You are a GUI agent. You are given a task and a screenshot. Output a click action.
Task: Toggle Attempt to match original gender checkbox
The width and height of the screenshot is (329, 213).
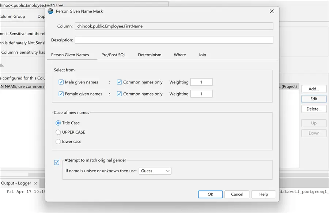57,162
